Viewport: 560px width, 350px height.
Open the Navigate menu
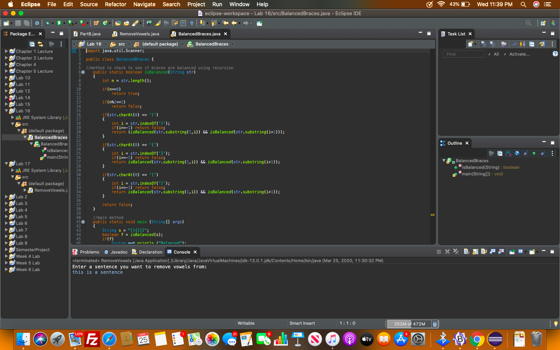click(144, 4)
